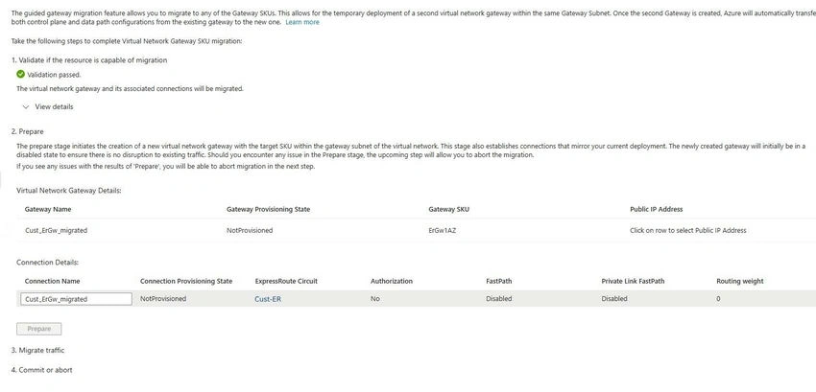Viewport: 816px width, 392px height.
Task: Click the step 2 Prepare heading
Action: [27, 131]
